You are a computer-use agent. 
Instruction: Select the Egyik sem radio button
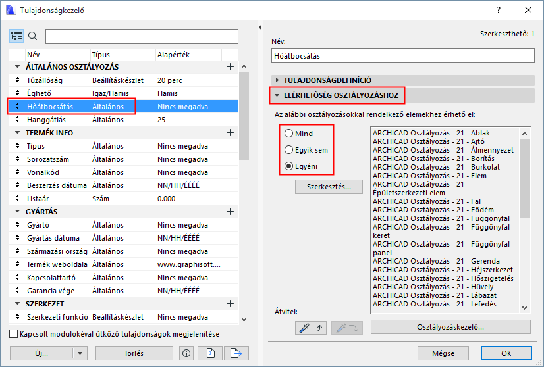click(288, 150)
